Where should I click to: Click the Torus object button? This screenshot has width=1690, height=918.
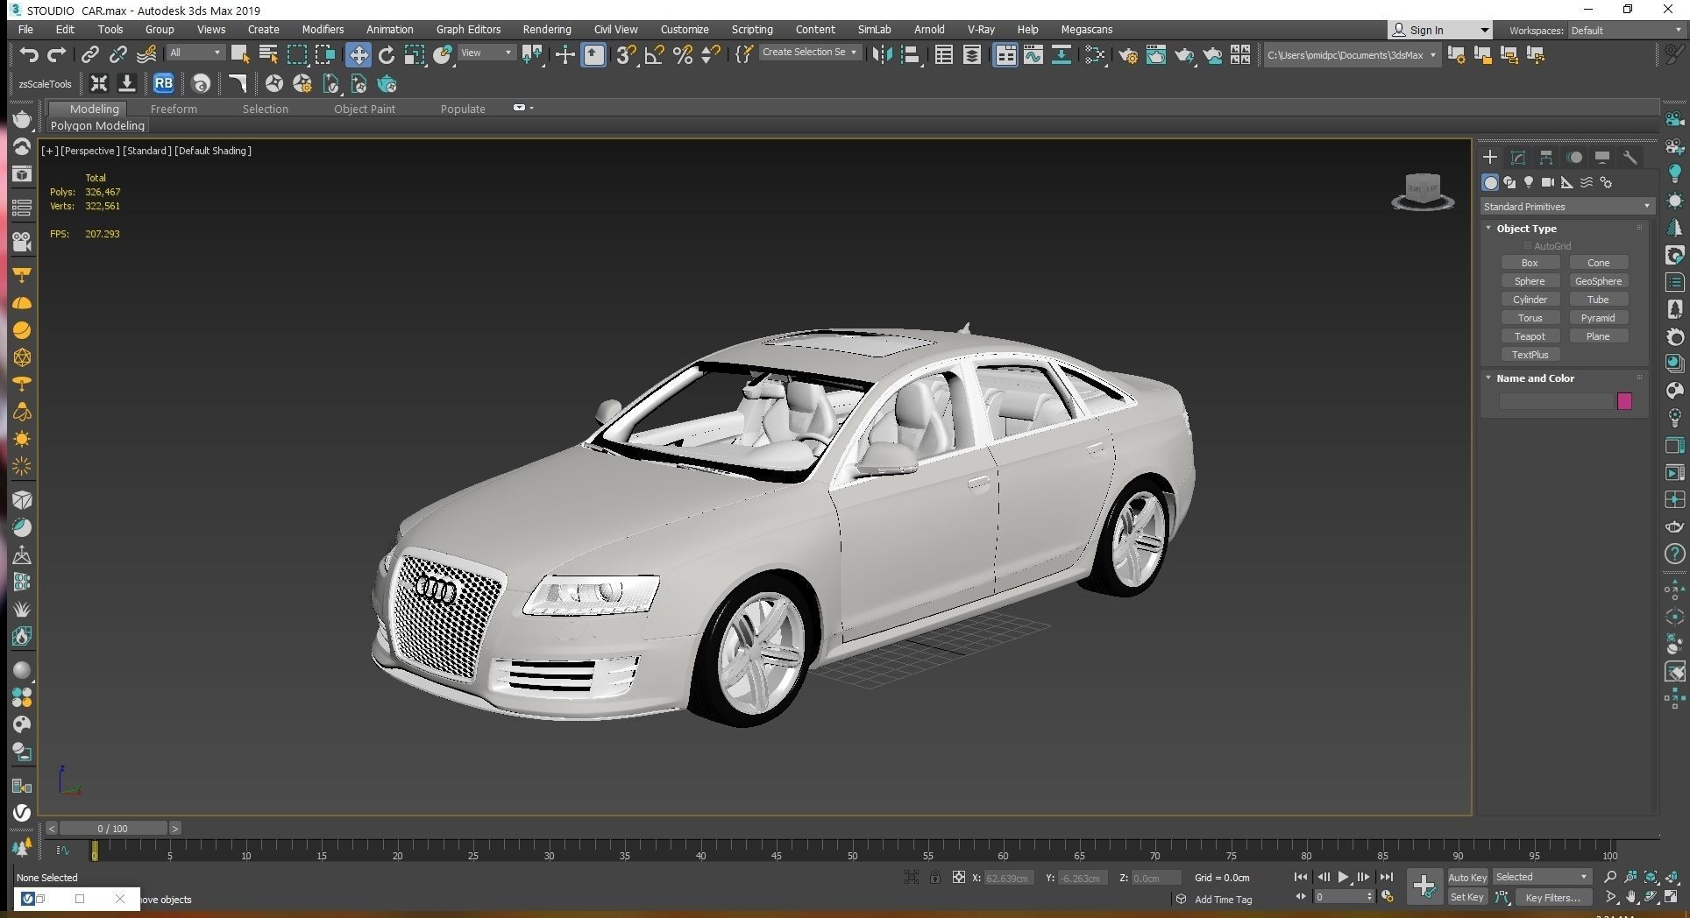click(1530, 318)
